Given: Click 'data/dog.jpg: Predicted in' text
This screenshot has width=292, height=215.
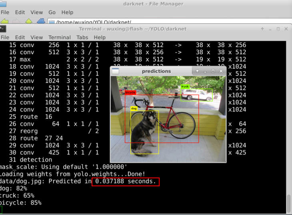Looking at the screenshot, I should coord(46,181).
